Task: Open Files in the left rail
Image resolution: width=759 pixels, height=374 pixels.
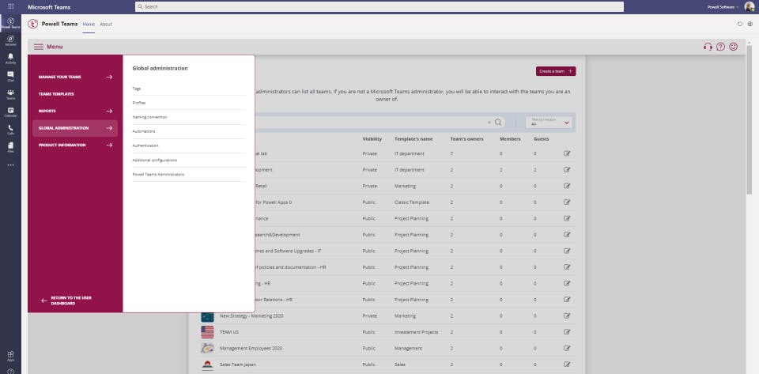Action: (10, 147)
